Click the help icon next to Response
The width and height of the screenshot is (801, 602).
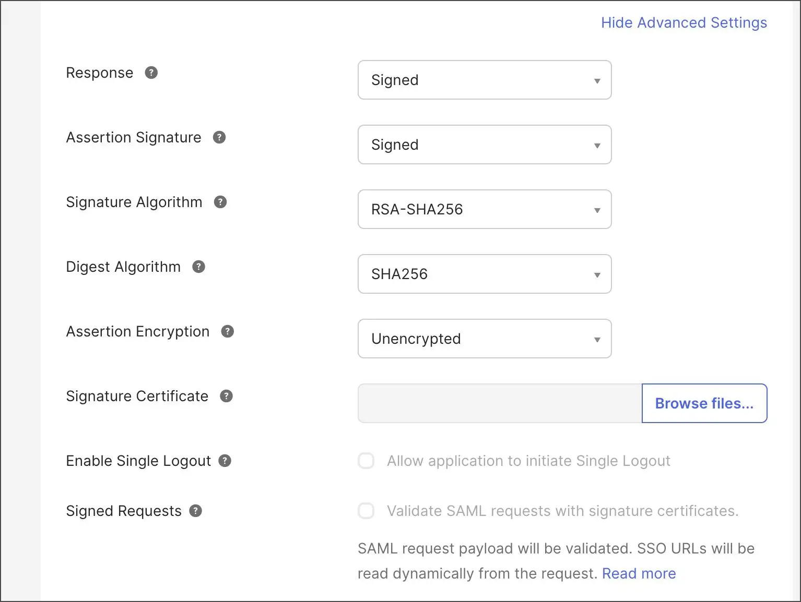click(151, 73)
